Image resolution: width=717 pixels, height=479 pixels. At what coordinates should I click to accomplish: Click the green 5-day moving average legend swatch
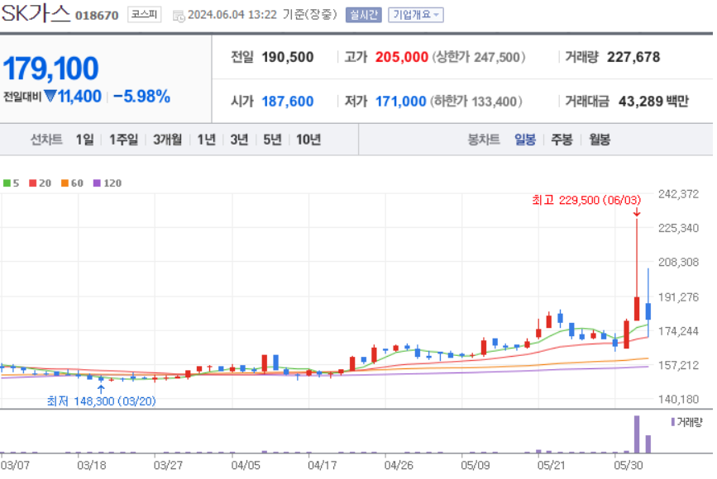coord(7,183)
